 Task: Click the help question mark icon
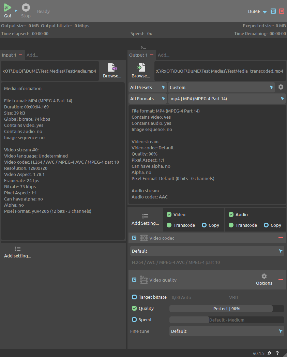click(277, 353)
